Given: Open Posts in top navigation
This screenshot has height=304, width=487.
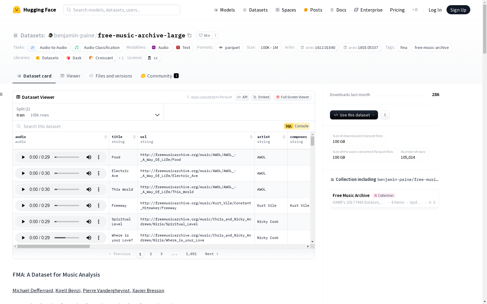Looking at the screenshot, I should click(313, 10).
